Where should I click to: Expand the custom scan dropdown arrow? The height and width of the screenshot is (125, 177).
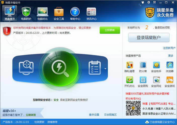105,69
